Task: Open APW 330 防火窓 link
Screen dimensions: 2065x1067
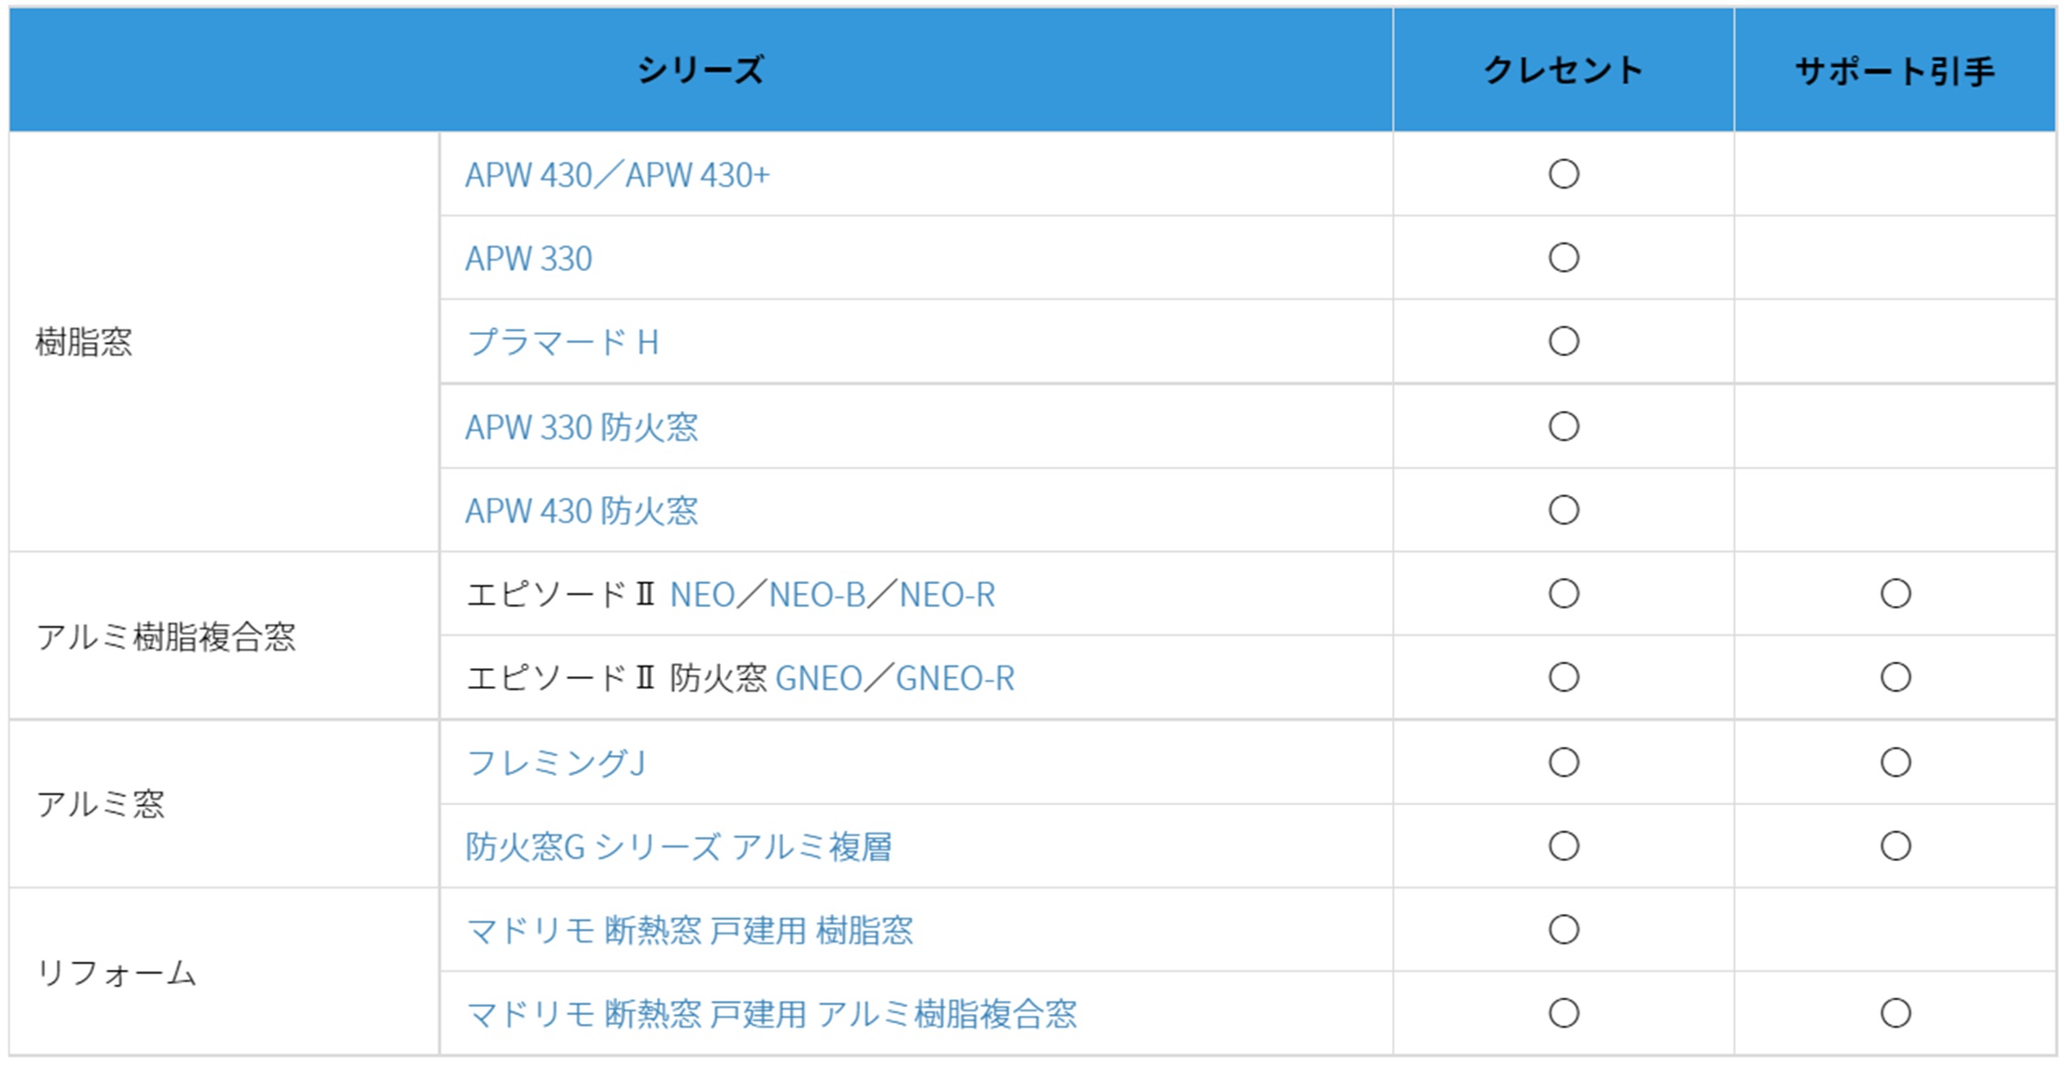Action: [581, 427]
